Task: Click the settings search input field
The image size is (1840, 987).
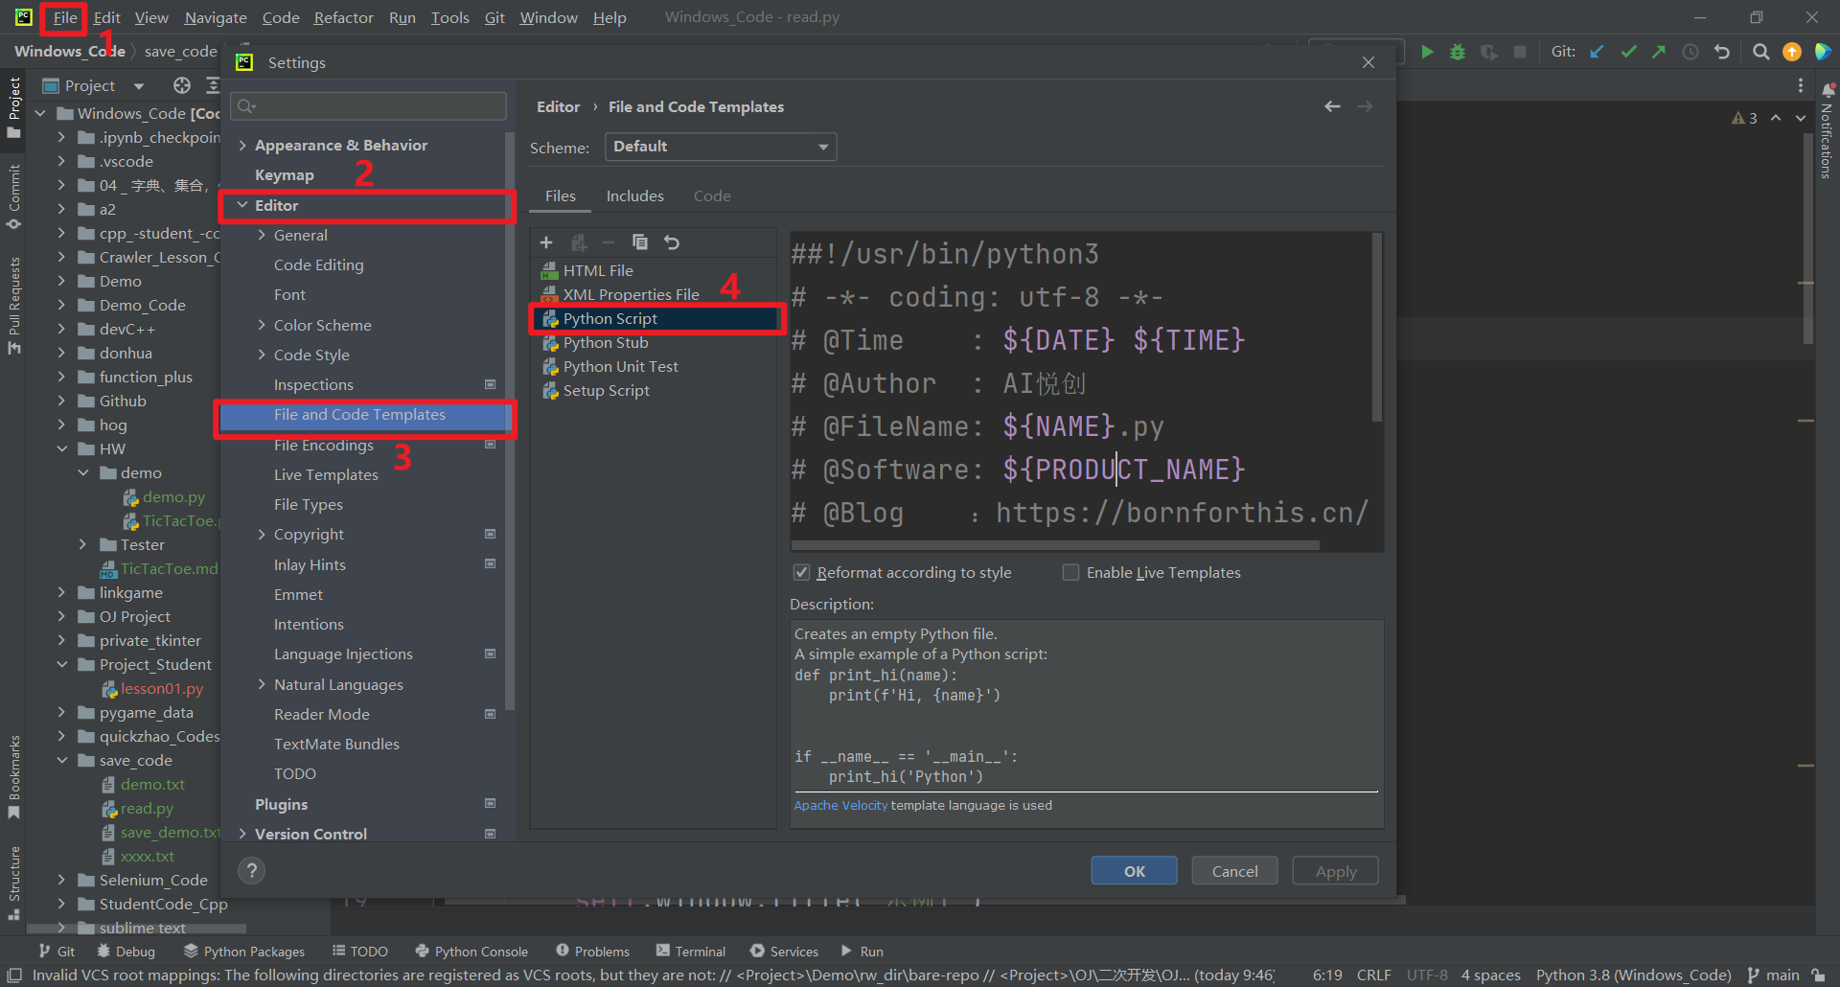Action: pyautogui.click(x=369, y=105)
